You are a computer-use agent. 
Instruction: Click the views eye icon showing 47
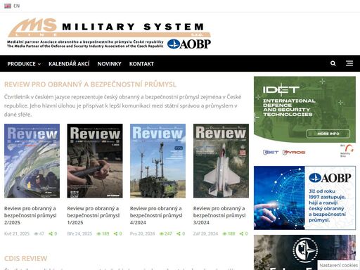click(36, 233)
